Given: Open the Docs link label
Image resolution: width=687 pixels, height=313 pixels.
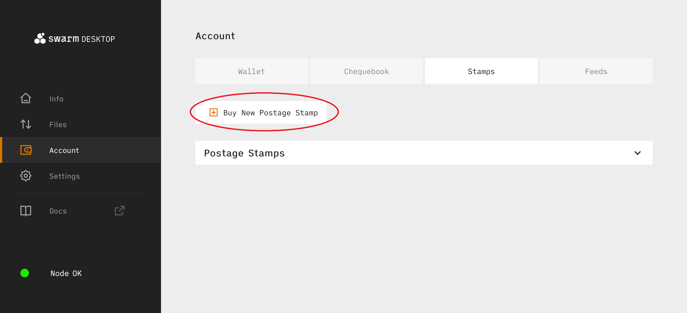Looking at the screenshot, I should pos(58,211).
